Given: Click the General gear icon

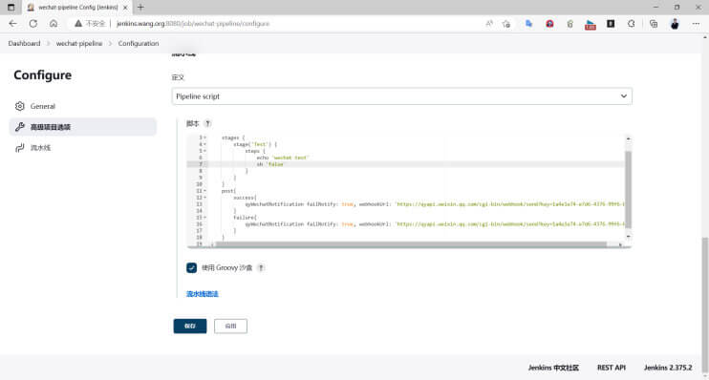Looking at the screenshot, I should pos(19,106).
